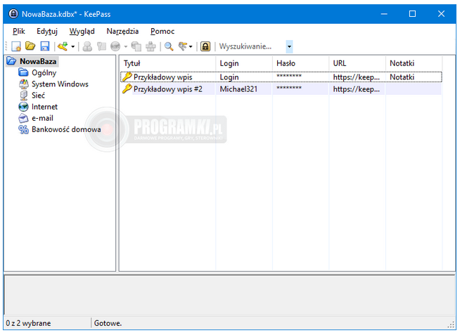
Task: Click the Sieć server icon
Action: click(x=23, y=96)
